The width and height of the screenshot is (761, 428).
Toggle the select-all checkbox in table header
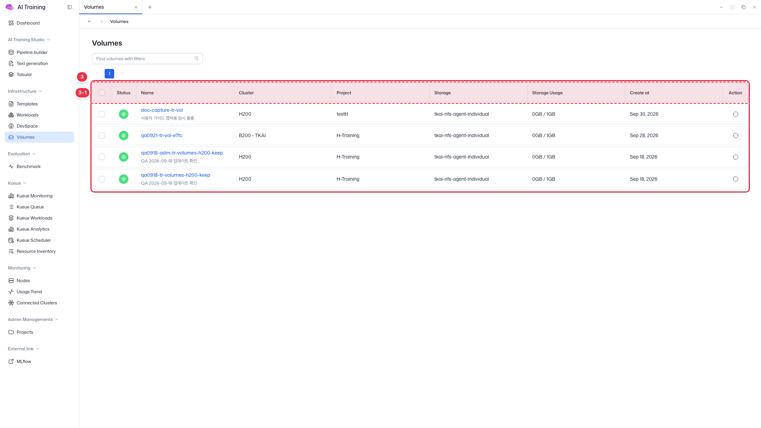[x=102, y=93]
